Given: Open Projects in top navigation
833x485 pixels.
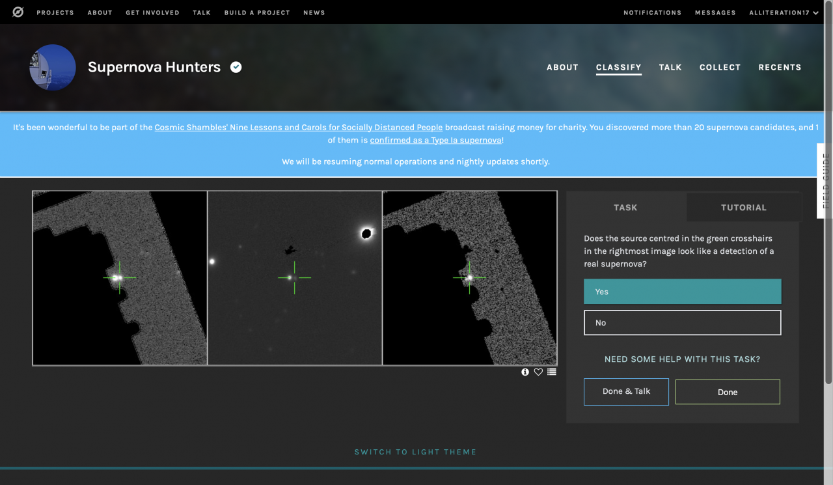Looking at the screenshot, I should click(x=55, y=12).
